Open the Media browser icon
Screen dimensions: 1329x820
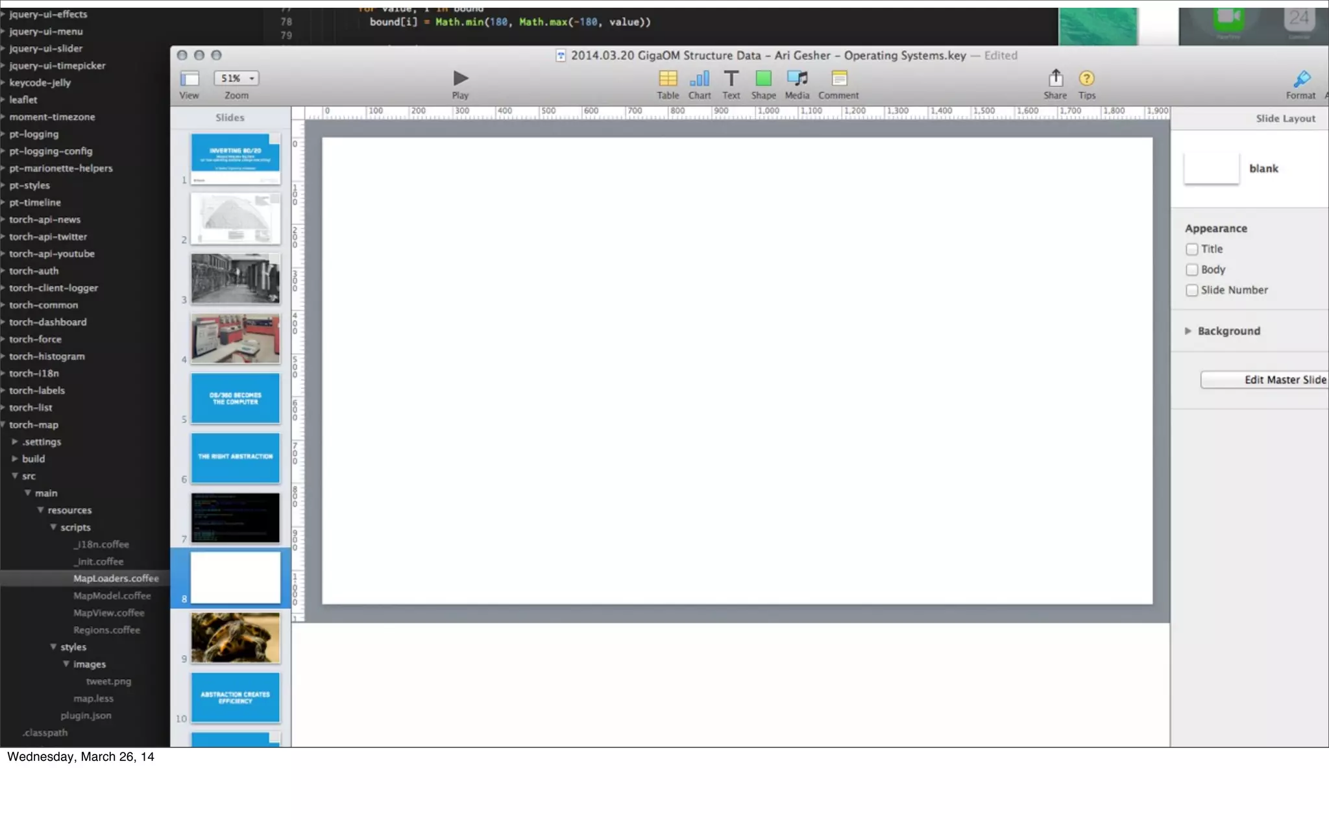click(x=797, y=78)
